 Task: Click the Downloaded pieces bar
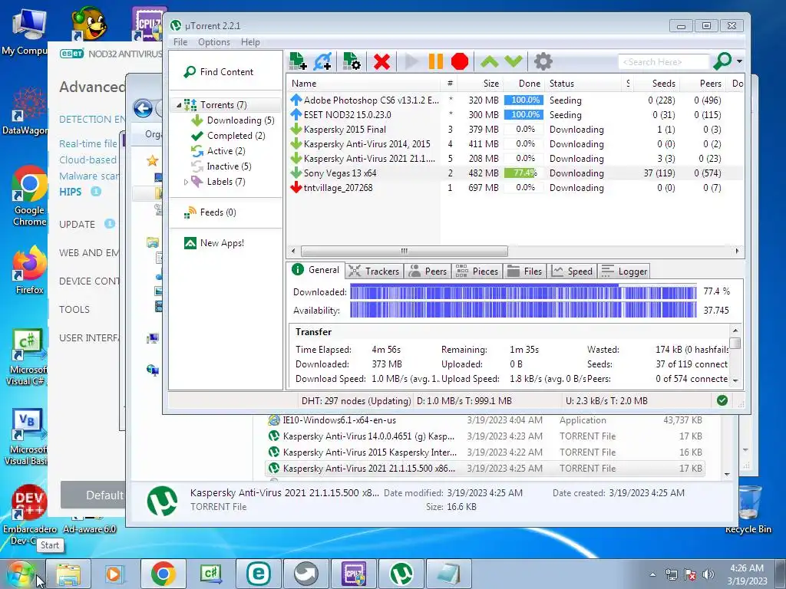[x=523, y=291]
